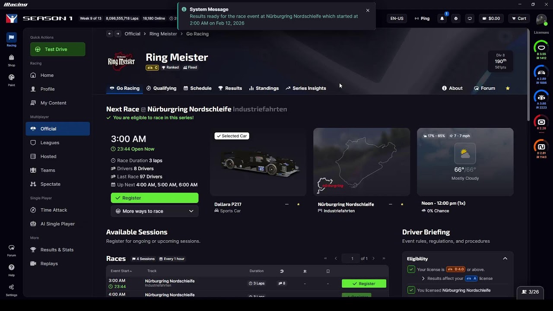
Task: Click the Dallara P217 car image
Action: point(258,162)
